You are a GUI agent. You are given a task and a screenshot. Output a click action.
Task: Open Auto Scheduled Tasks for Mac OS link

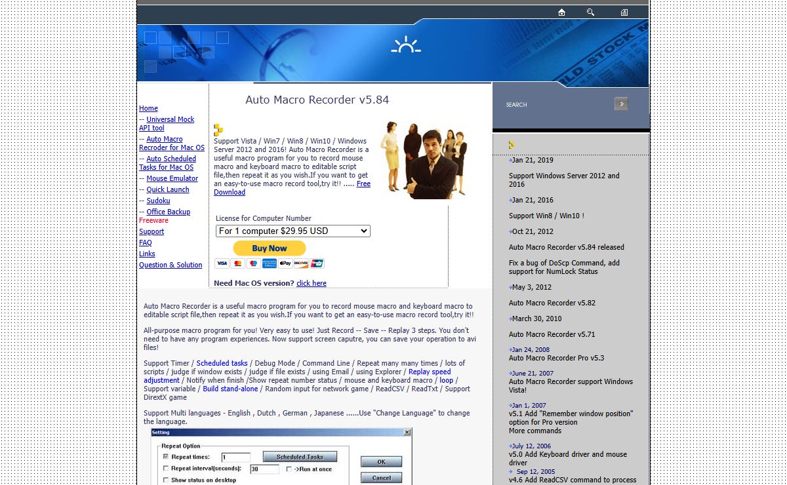pos(167,163)
